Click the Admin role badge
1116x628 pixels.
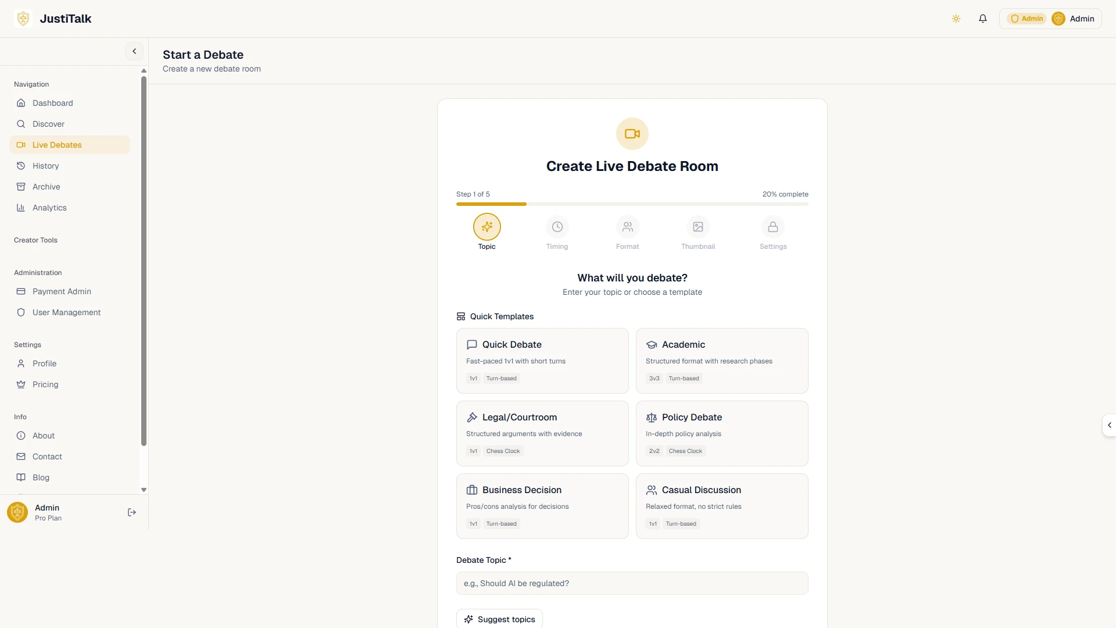tap(1026, 19)
